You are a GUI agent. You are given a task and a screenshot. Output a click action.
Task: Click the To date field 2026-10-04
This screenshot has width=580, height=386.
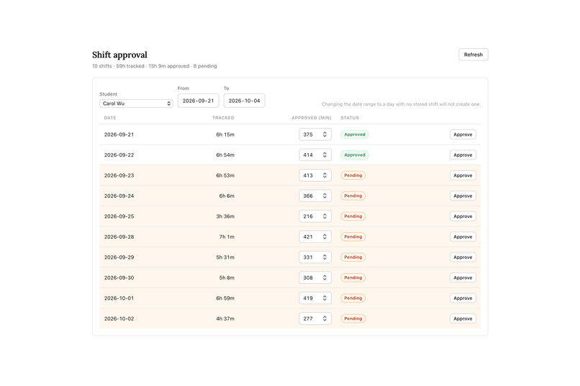coord(244,101)
